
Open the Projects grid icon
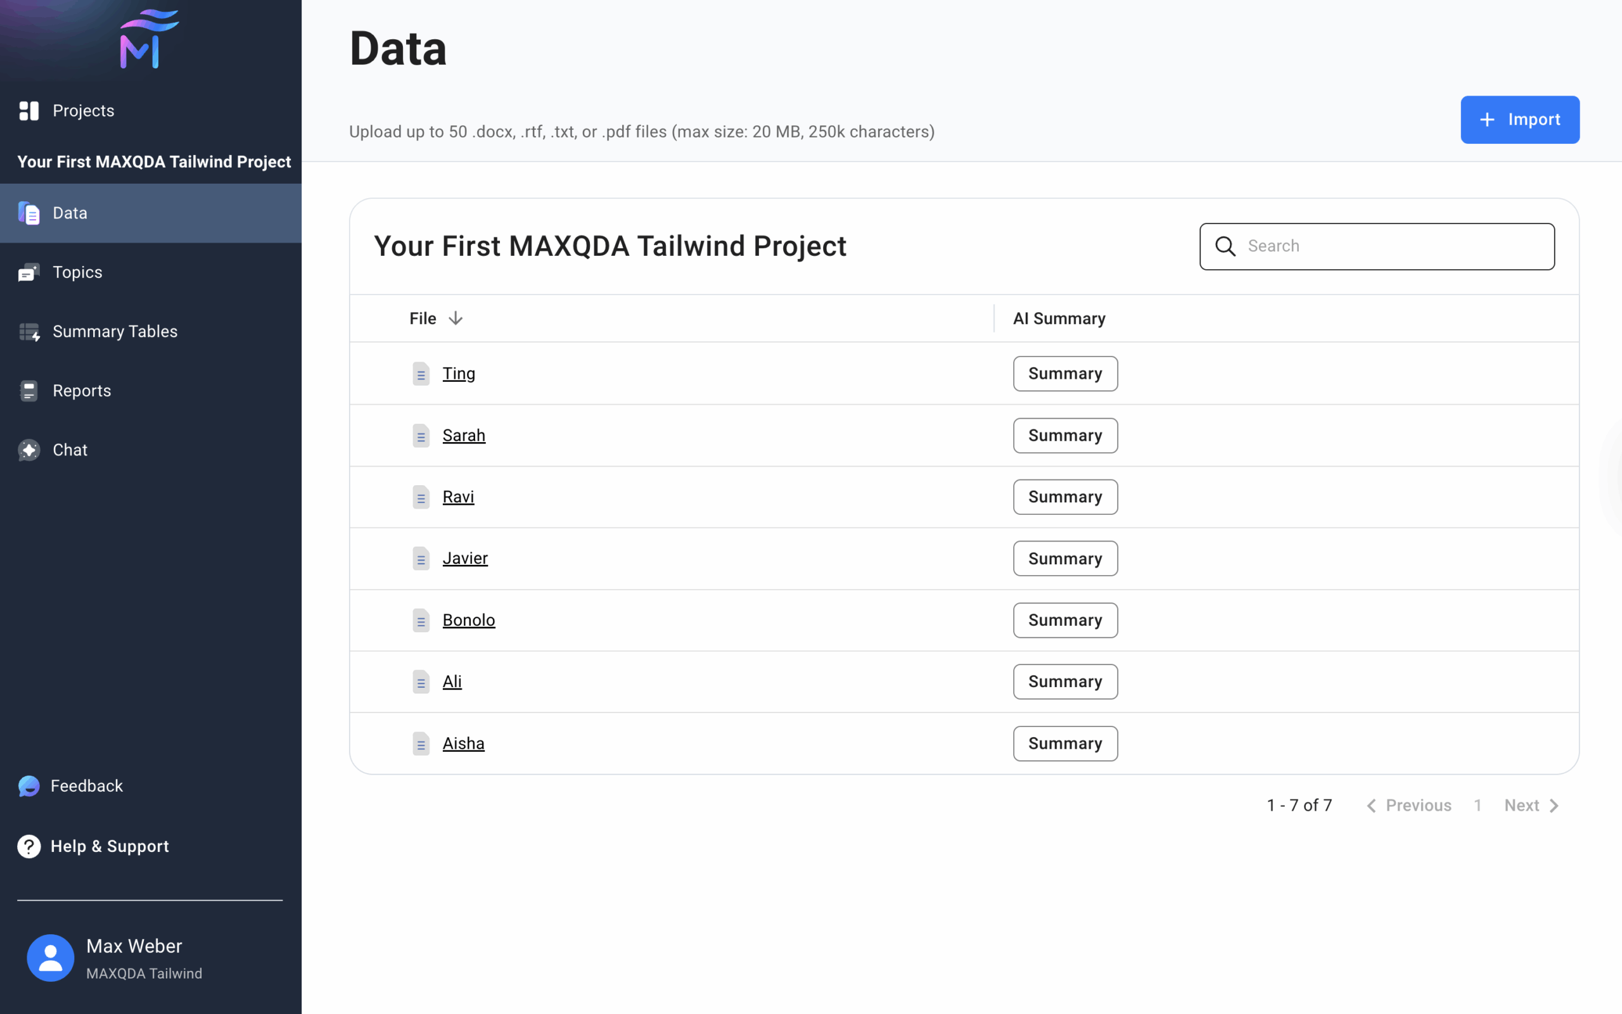(x=29, y=111)
